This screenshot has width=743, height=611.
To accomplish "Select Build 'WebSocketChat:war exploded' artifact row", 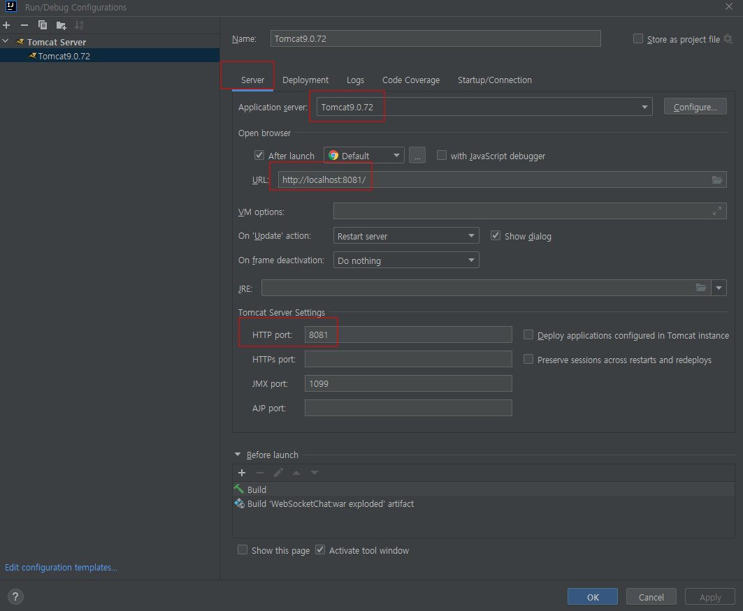I will [x=483, y=503].
